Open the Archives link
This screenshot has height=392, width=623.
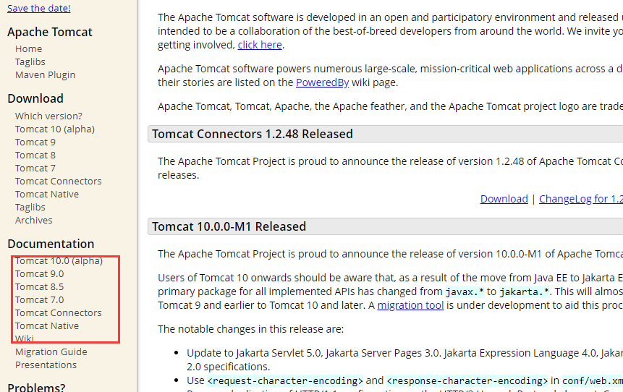(34, 221)
